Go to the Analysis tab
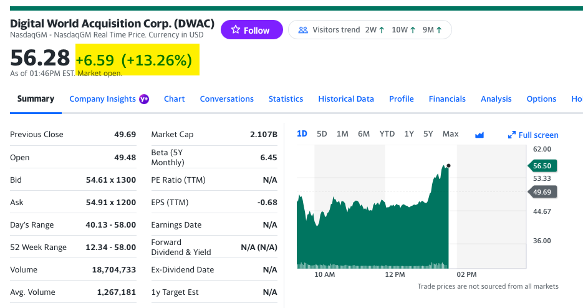Screen dimensions: 583x308 (x=496, y=99)
